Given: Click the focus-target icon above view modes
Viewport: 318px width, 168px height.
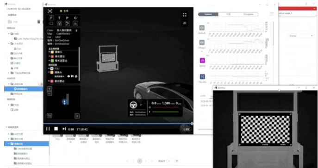Looking at the screenshot, I should click(x=50, y=11).
